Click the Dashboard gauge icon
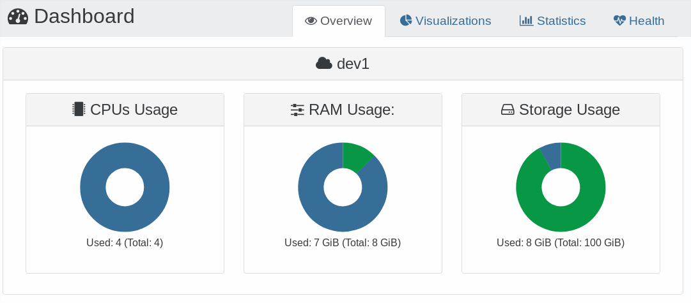This screenshot has height=303, width=691. 18,17
